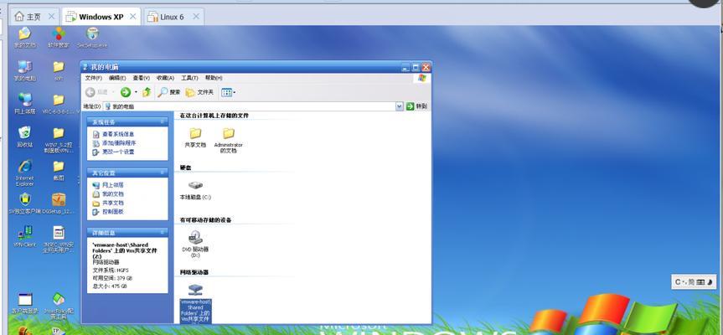
Task: Open 我的文档 icon on the desktop
Action: point(24,37)
